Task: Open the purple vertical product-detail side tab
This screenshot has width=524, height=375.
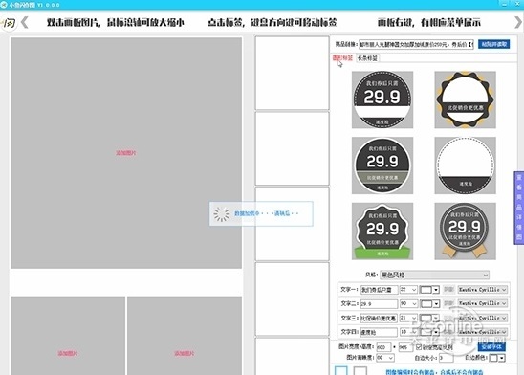Action: click(x=519, y=208)
